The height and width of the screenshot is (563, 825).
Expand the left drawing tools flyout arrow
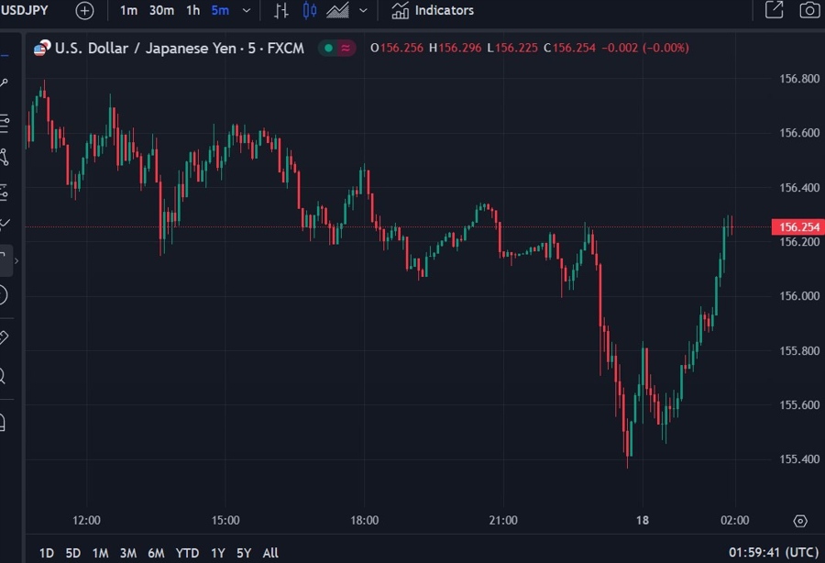click(x=16, y=261)
